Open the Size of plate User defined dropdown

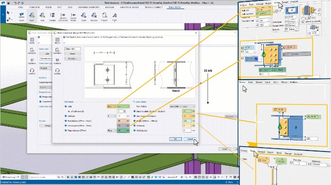(176, 106)
